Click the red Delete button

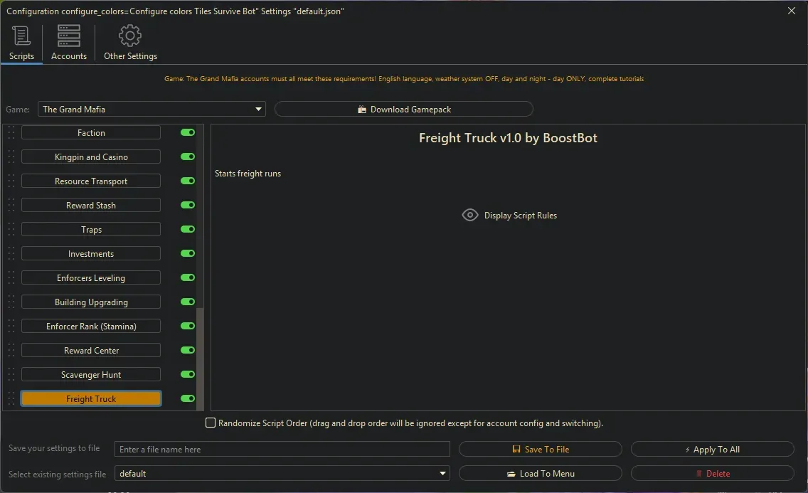712,473
